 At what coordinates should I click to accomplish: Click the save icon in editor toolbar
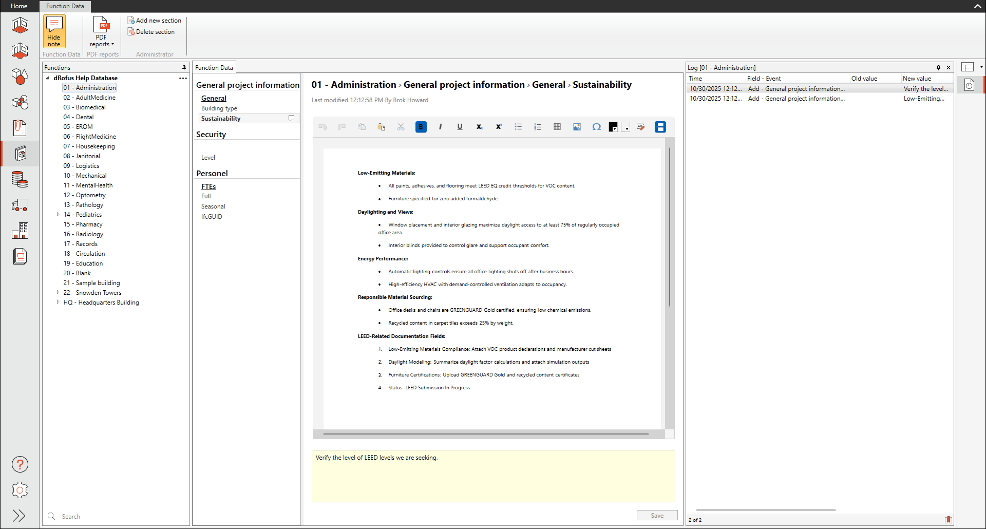(660, 127)
